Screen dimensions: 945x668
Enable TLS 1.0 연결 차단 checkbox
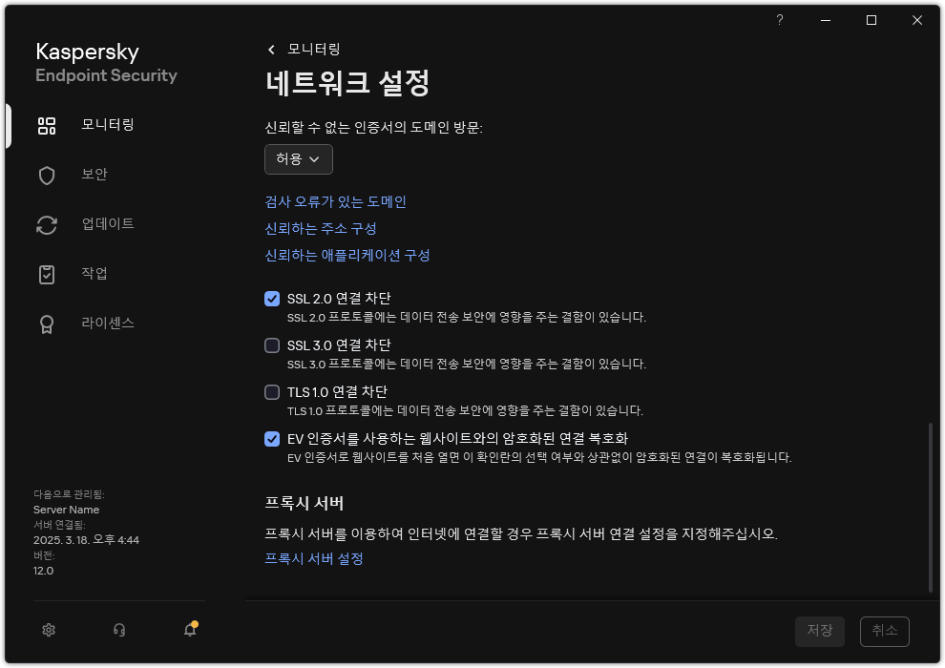pos(272,391)
